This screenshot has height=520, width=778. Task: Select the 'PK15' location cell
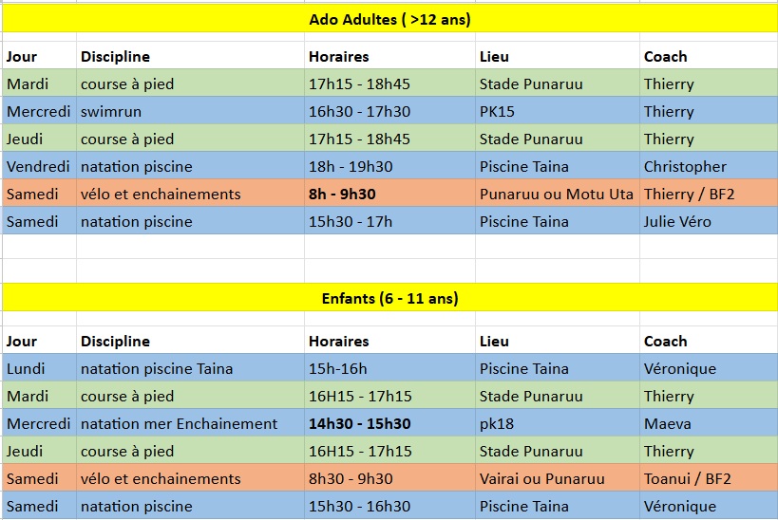tap(558, 111)
